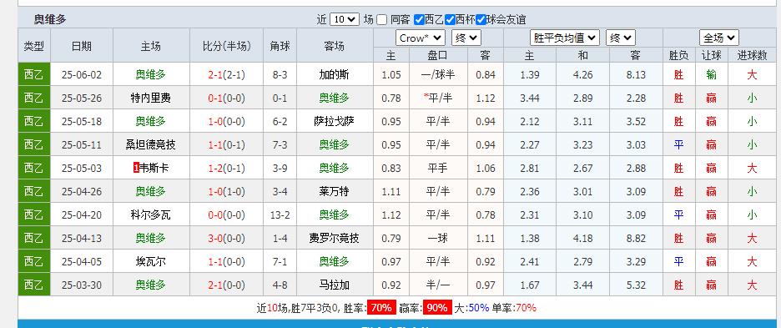This screenshot has width=781, height=328.
Task: Click 奥维多 away team on 25-05-26 row
Action: [x=335, y=98]
